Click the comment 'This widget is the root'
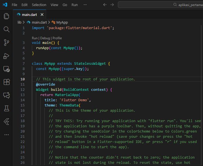 (86, 79)
